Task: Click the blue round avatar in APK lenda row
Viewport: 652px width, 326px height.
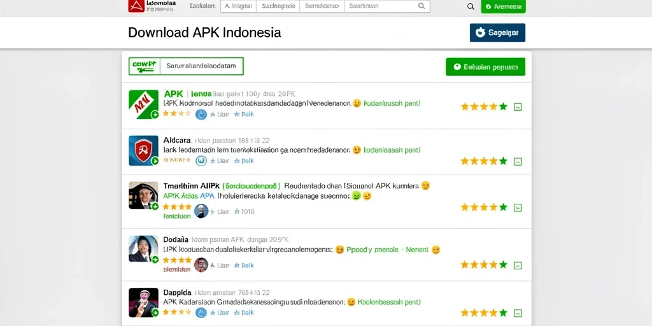Action: (201, 115)
